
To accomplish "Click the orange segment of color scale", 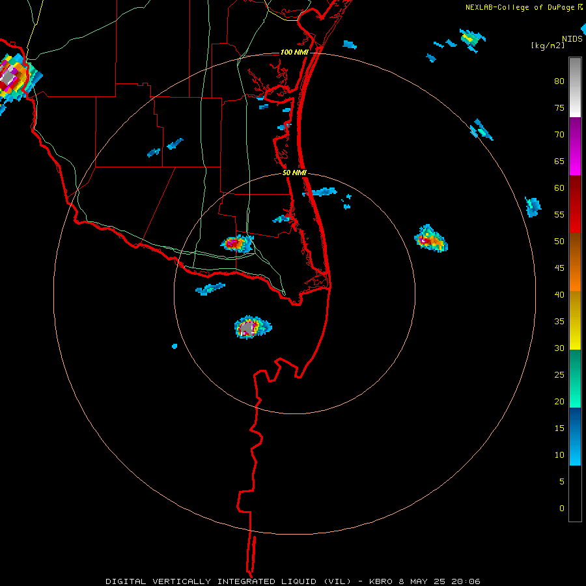I will coord(575,262).
